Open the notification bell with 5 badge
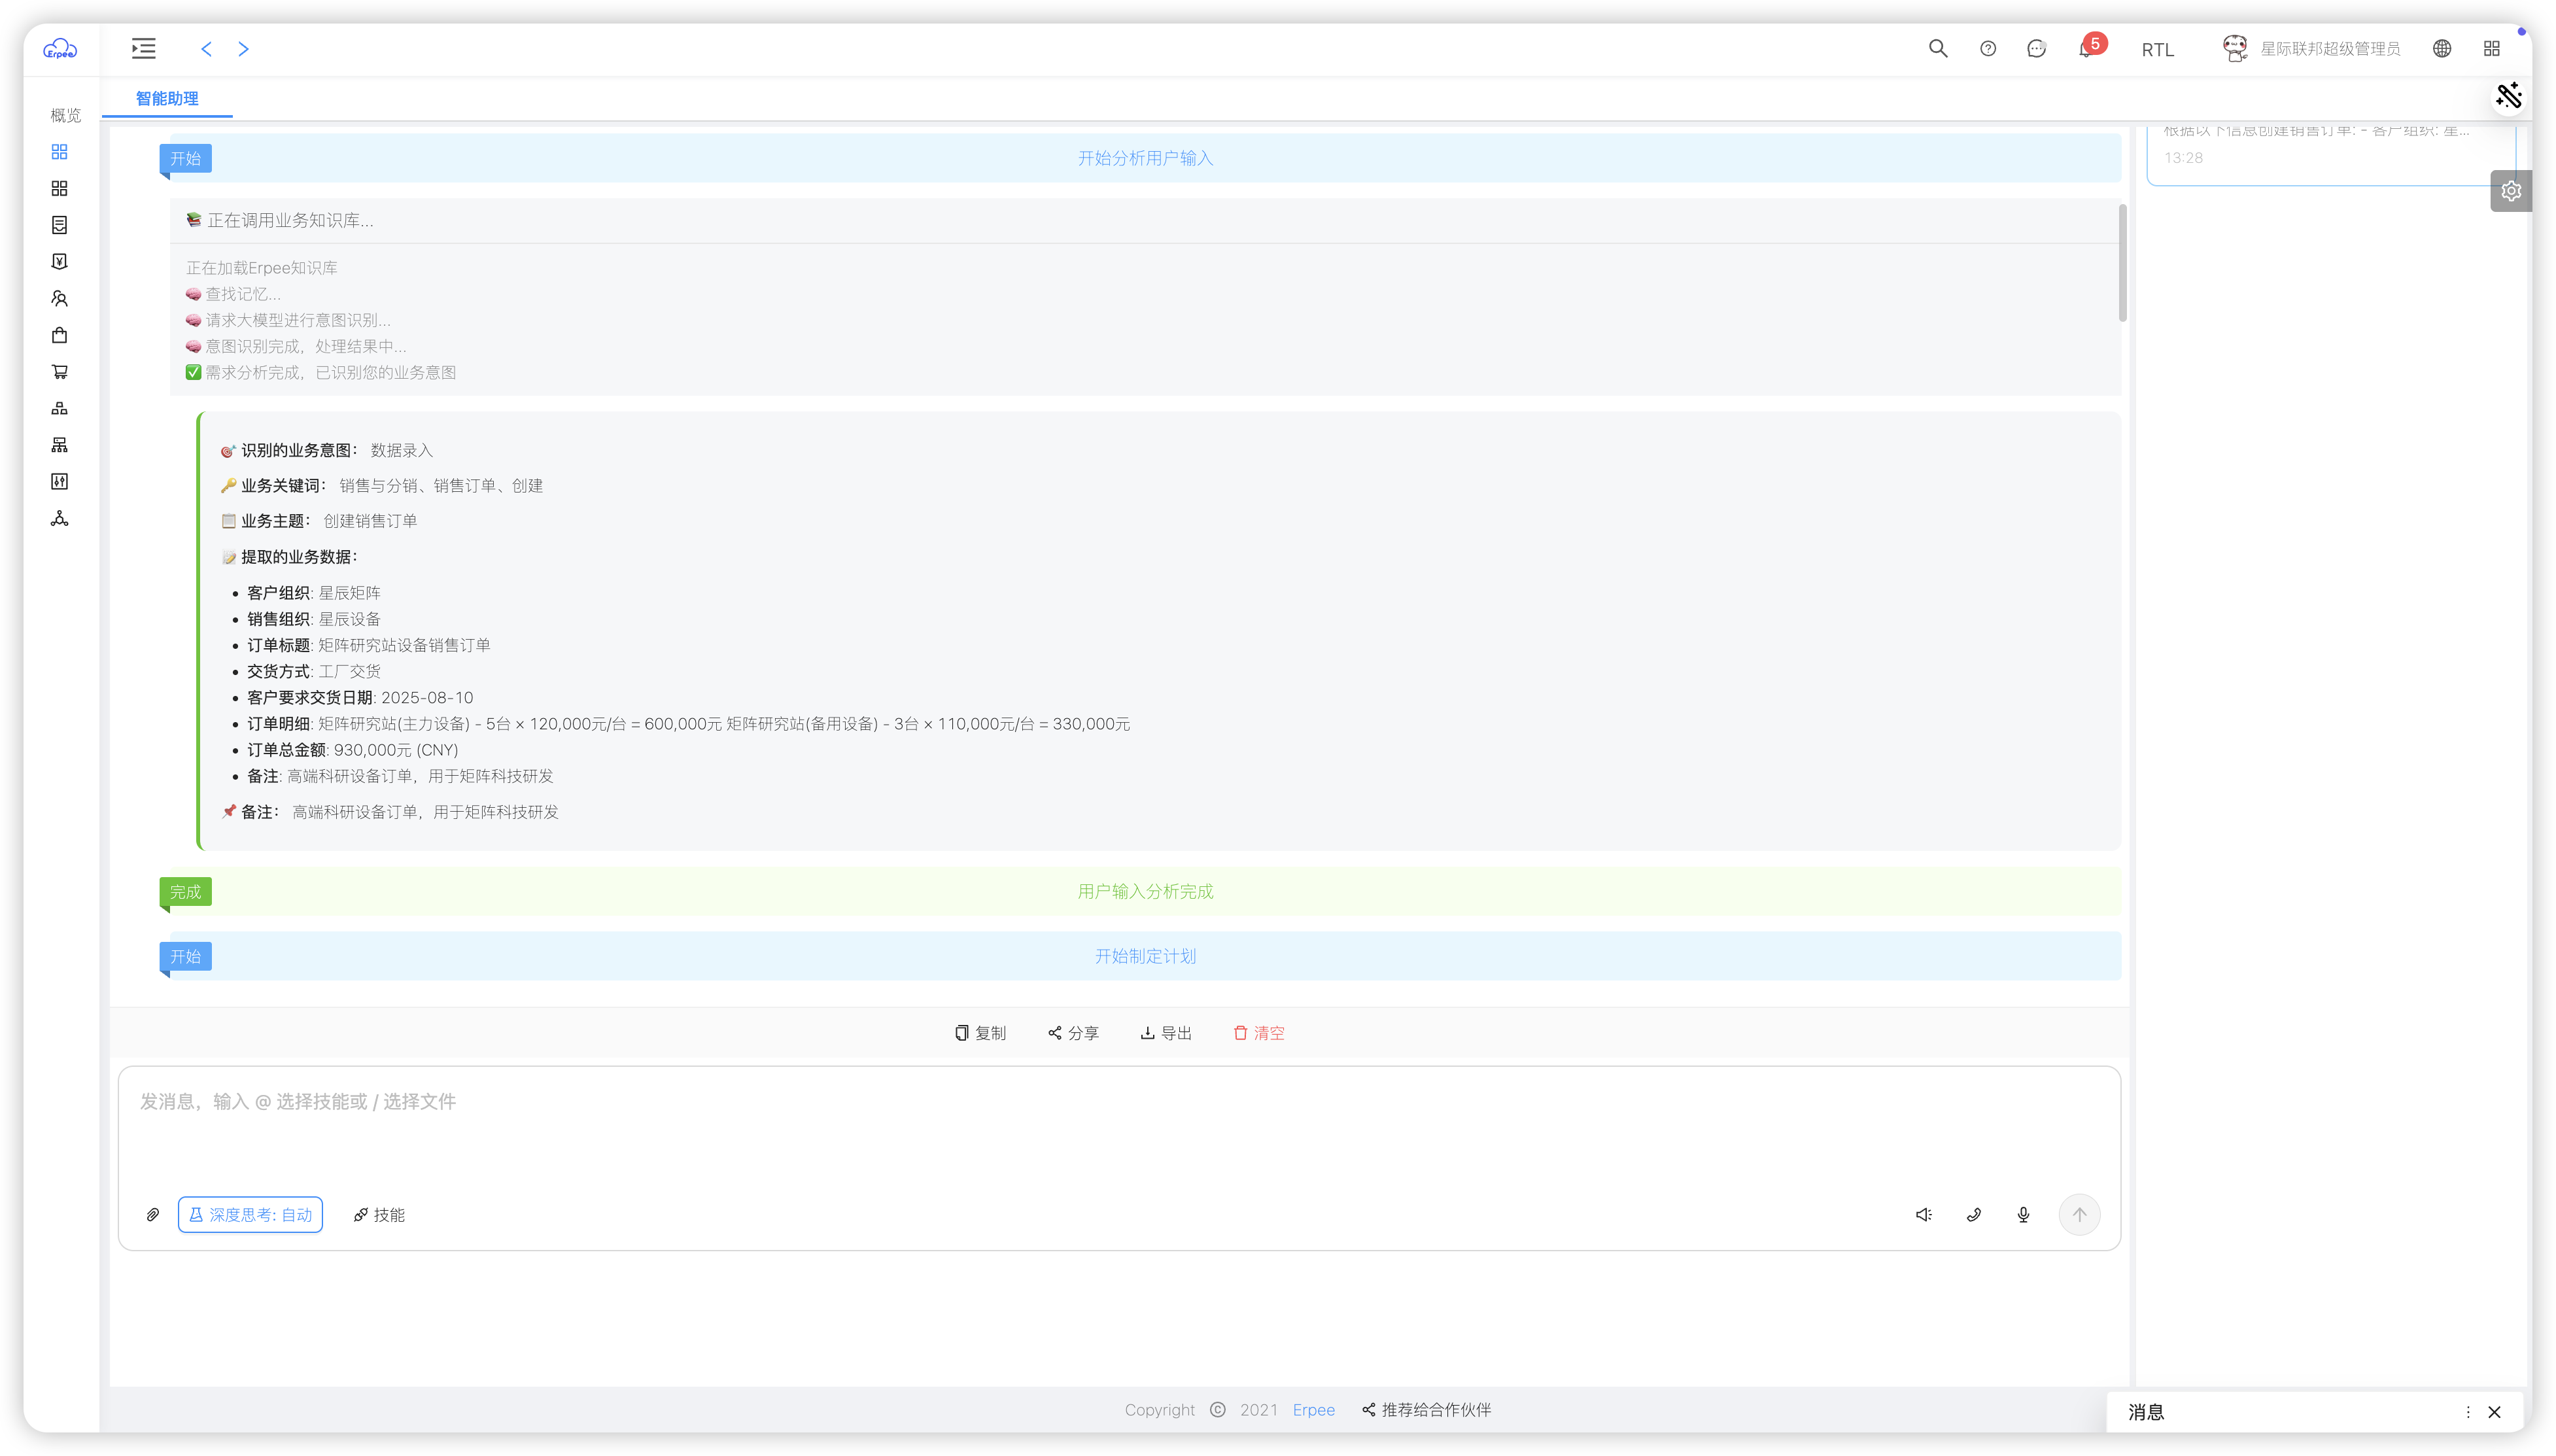The height and width of the screenshot is (1456, 2556). pyautogui.click(x=2085, y=49)
